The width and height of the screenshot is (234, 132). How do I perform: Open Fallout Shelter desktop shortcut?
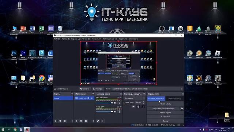[190, 80]
